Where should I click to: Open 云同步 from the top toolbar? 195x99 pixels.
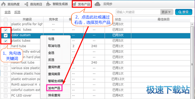click(x=108, y=4)
